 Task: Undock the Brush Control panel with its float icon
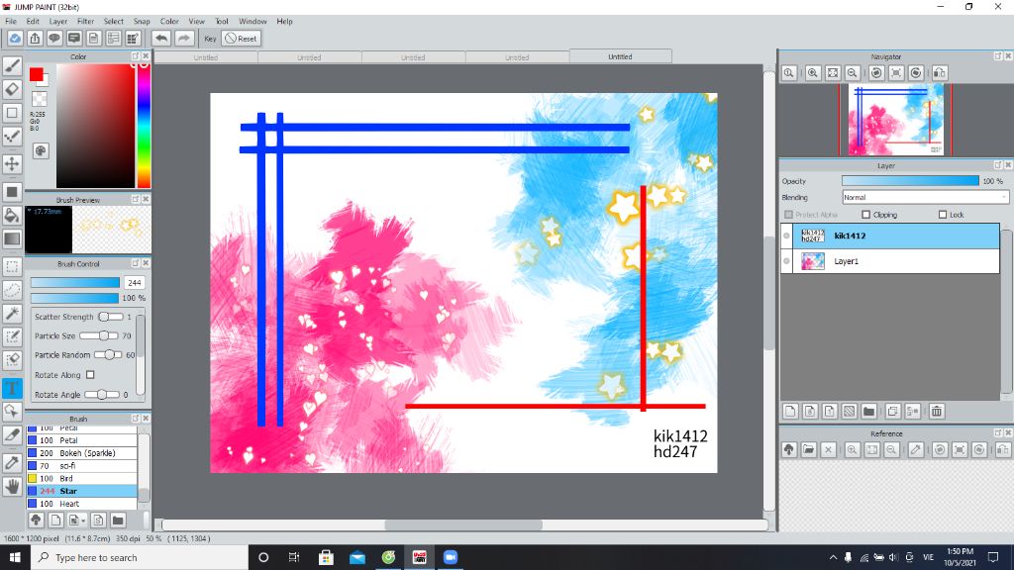tap(135, 263)
